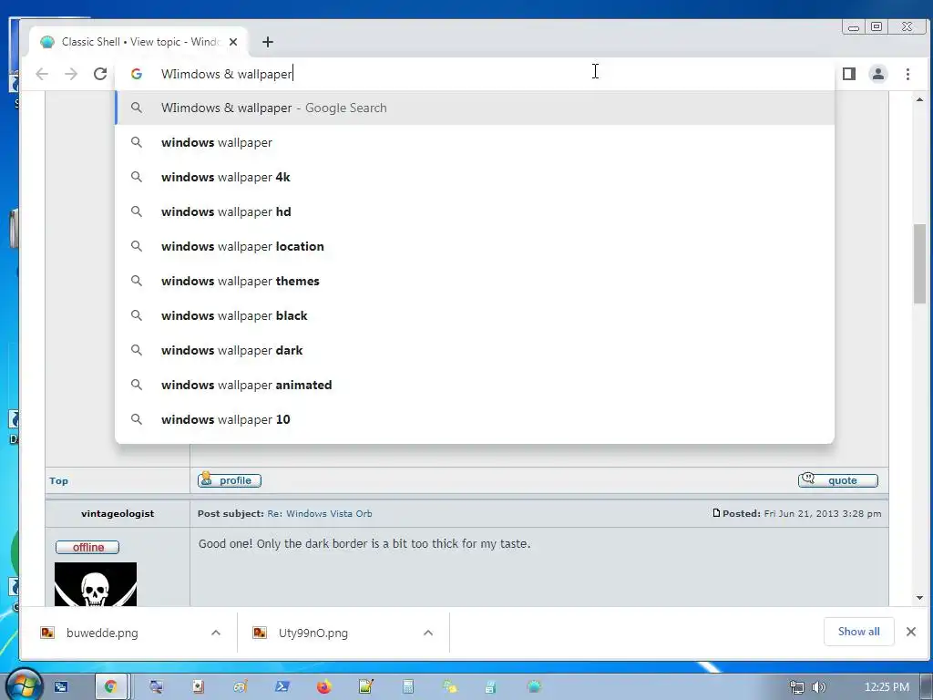Click the offline status badge
The image size is (933, 700).
pyautogui.click(x=87, y=547)
